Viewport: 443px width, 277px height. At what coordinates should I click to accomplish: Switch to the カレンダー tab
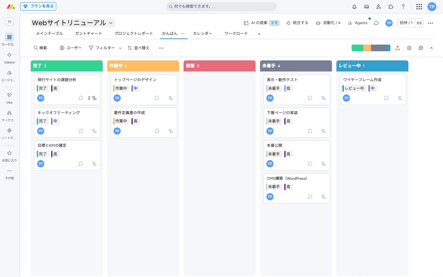tap(203, 34)
